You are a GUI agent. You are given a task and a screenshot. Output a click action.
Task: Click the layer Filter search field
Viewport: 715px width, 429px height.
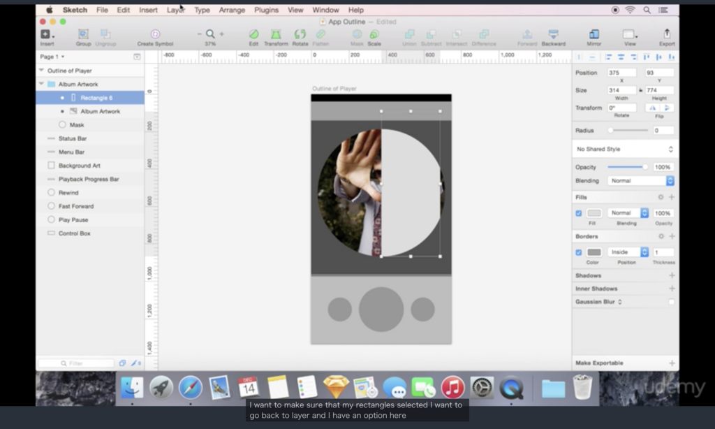coord(75,363)
